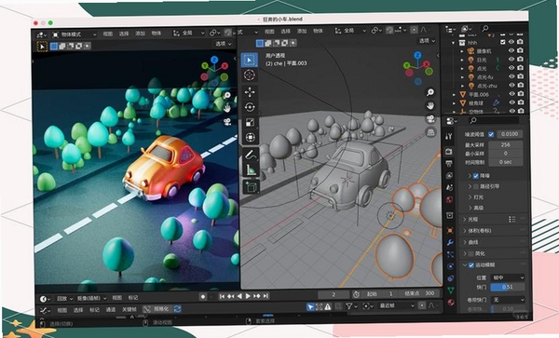Screen dimensions: 559x338
Task: Expand 摄像机 tree item arrow
Action: tap(462, 51)
